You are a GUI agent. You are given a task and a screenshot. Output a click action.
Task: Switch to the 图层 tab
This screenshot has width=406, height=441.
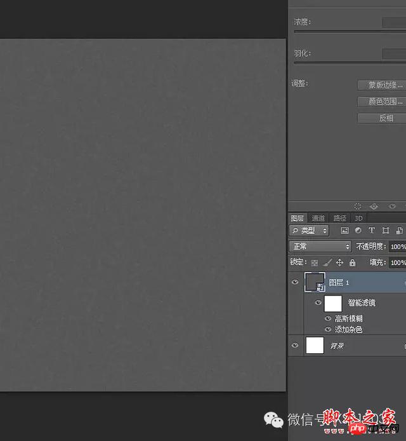click(x=298, y=218)
